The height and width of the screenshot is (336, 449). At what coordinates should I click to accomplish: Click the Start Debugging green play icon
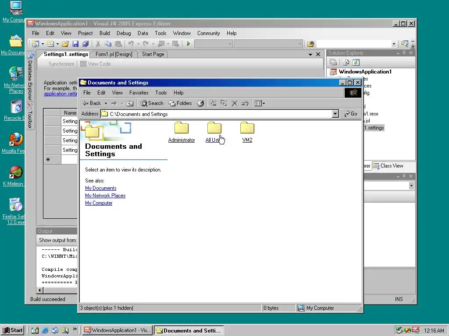pyautogui.click(x=189, y=44)
